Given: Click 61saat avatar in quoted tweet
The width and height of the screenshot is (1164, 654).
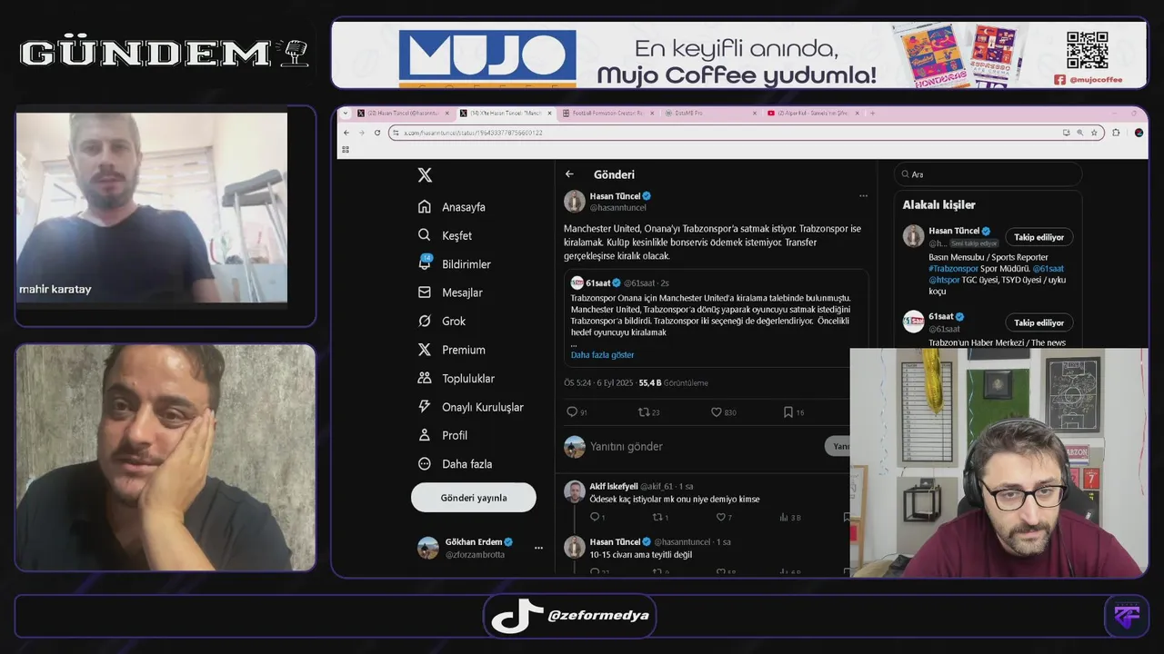Looking at the screenshot, I should coord(577,282).
